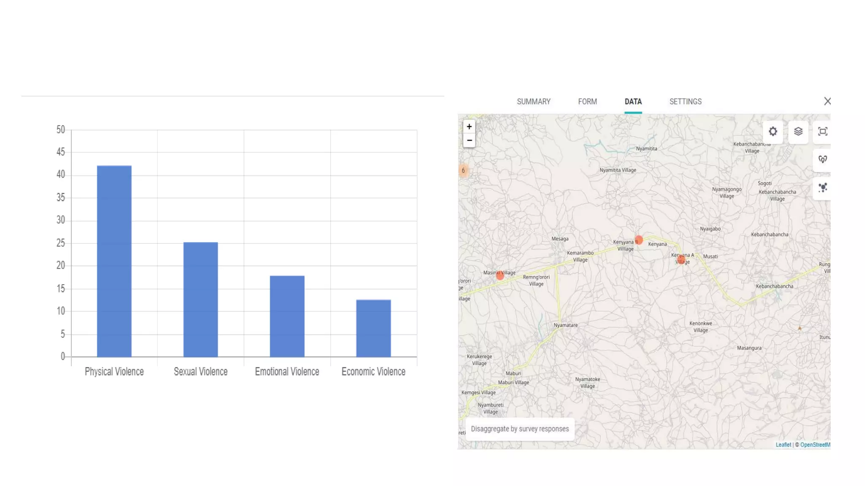865x486 pixels.
Task: Select the DATA tab
Action: click(x=633, y=102)
